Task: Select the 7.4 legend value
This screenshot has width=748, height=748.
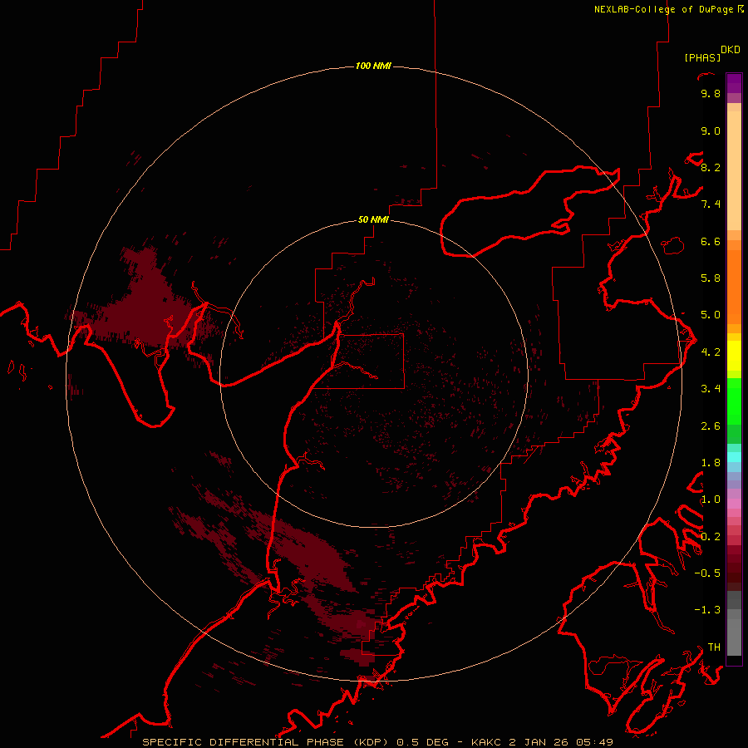Action: tap(711, 204)
